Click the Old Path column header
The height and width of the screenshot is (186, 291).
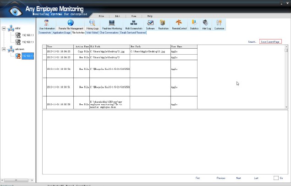click(110, 46)
